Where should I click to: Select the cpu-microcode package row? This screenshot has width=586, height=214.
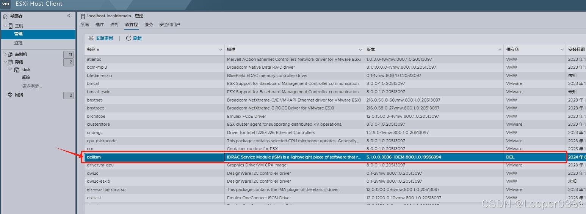click(x=335, y=141)
